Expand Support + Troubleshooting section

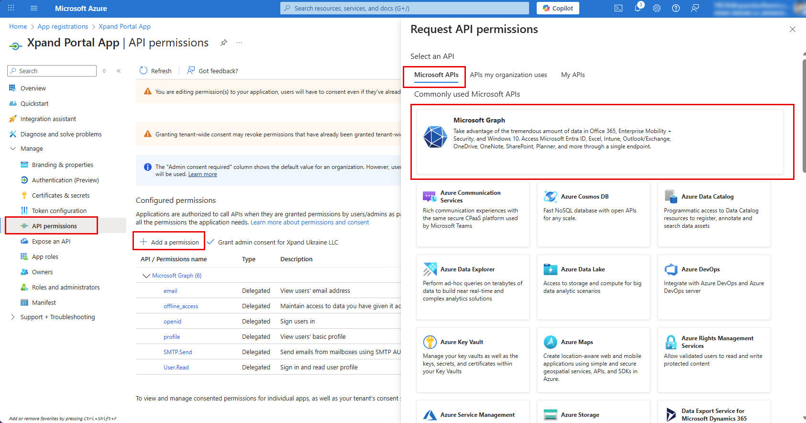click(x=13, y=317)
